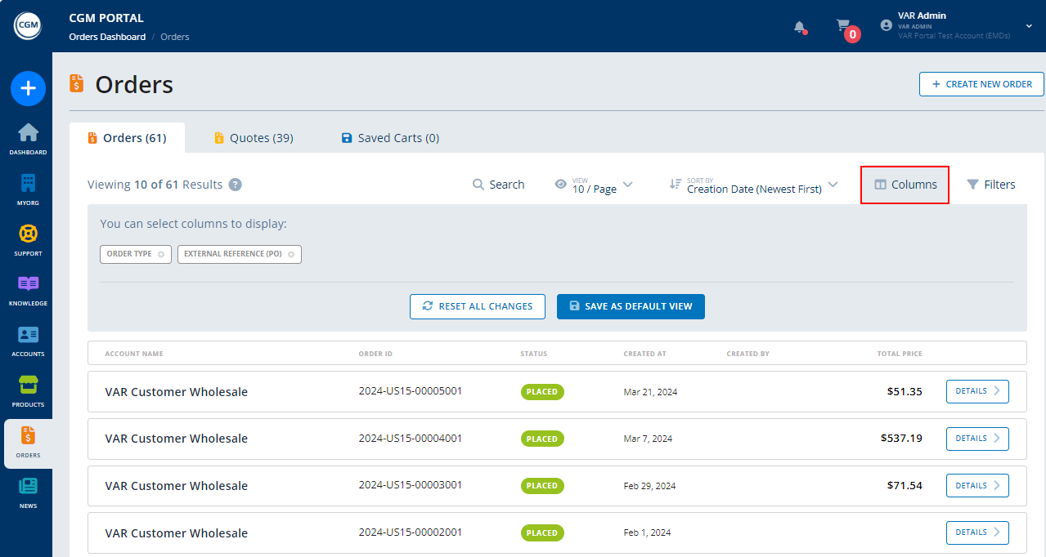Click the Status column header
The image size is (1046, 557).
(534, 354)
